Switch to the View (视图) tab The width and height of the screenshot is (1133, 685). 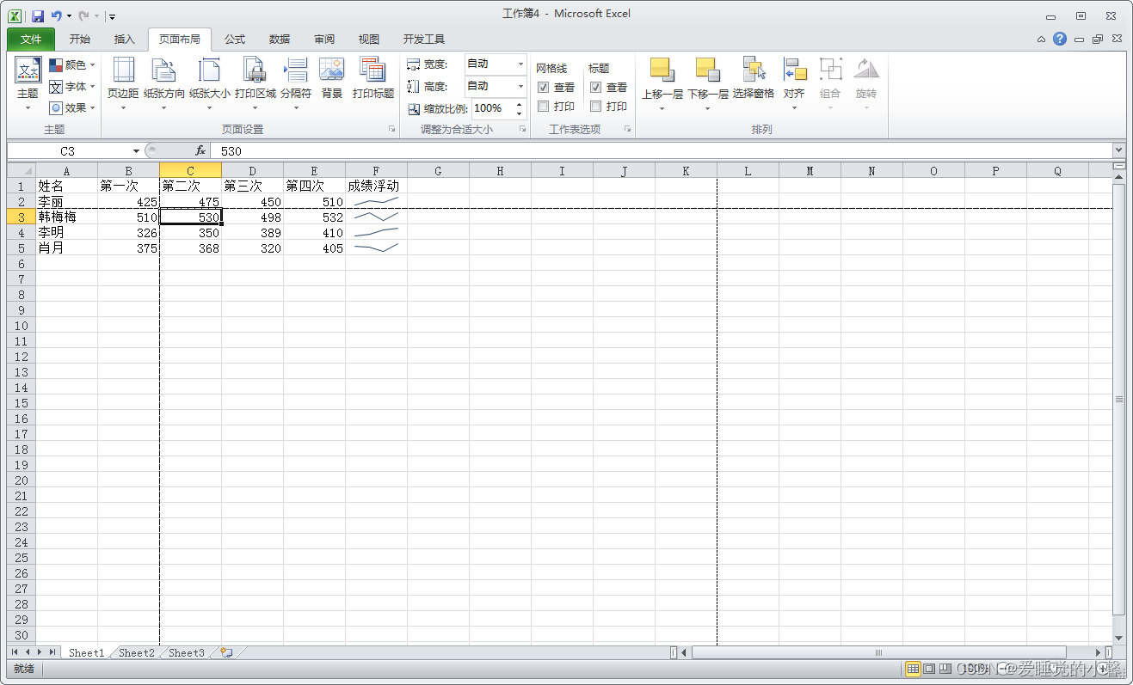click(369, 40)
